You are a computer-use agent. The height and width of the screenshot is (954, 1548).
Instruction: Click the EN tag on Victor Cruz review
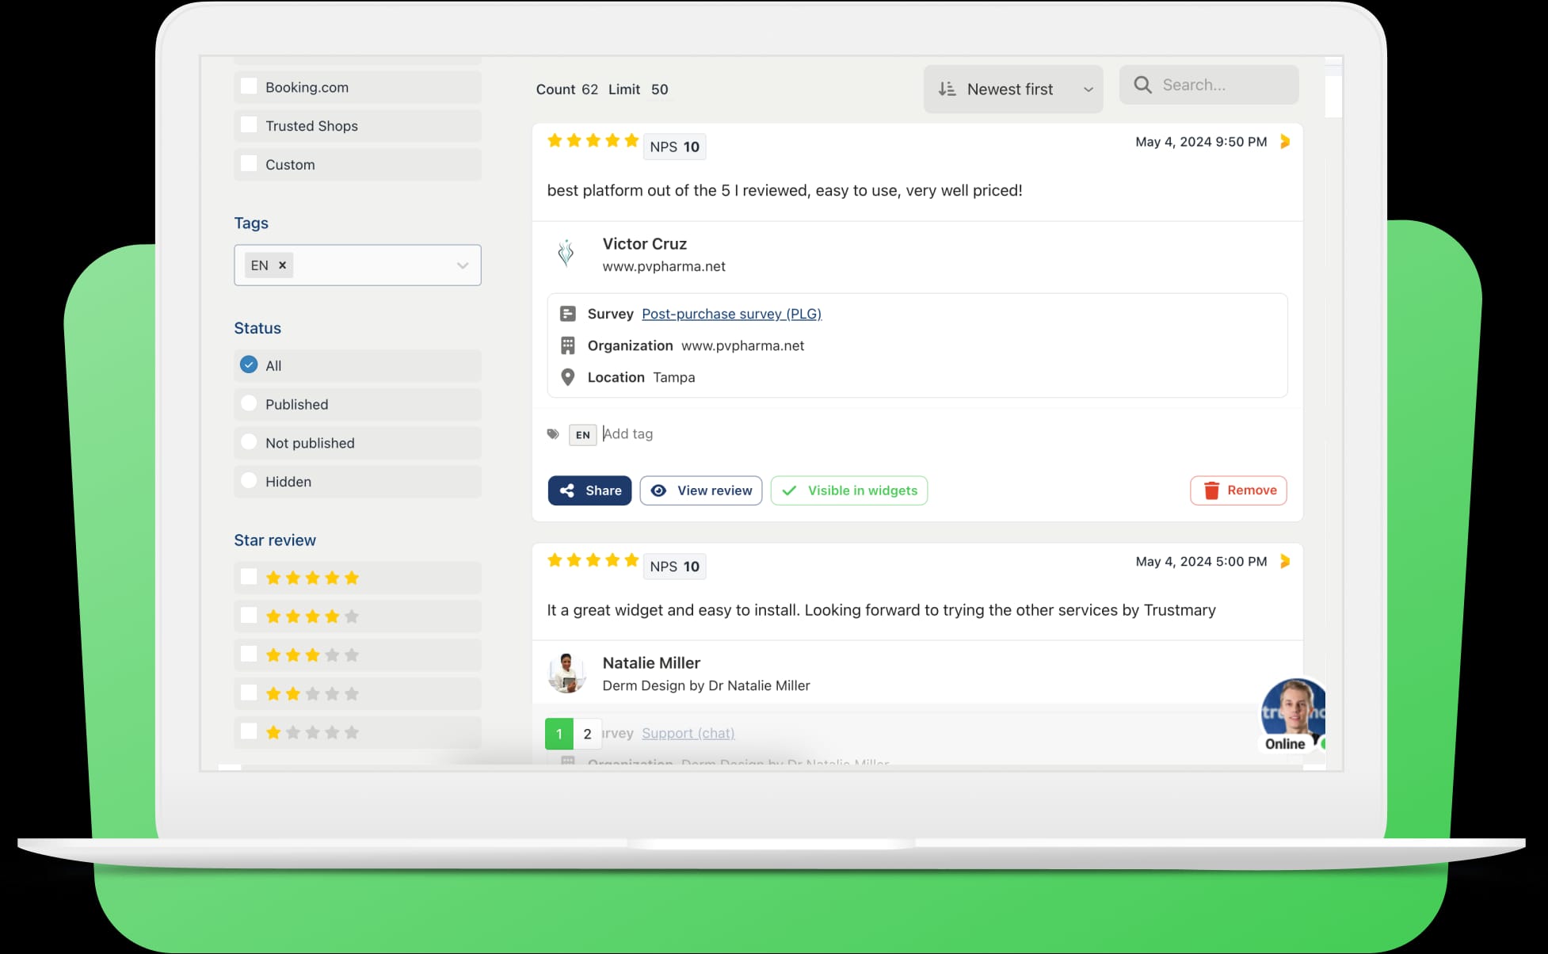(582, 434)
